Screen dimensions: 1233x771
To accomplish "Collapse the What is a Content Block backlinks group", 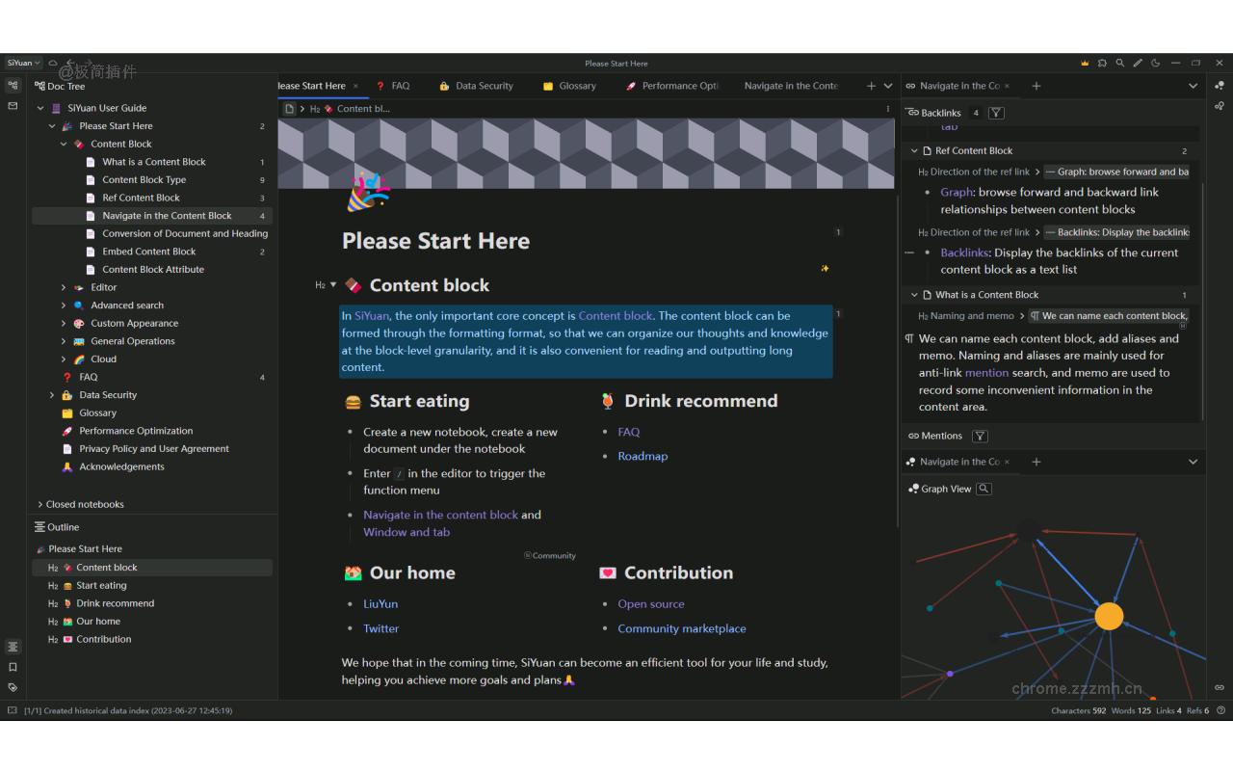I will pos(914,295).
